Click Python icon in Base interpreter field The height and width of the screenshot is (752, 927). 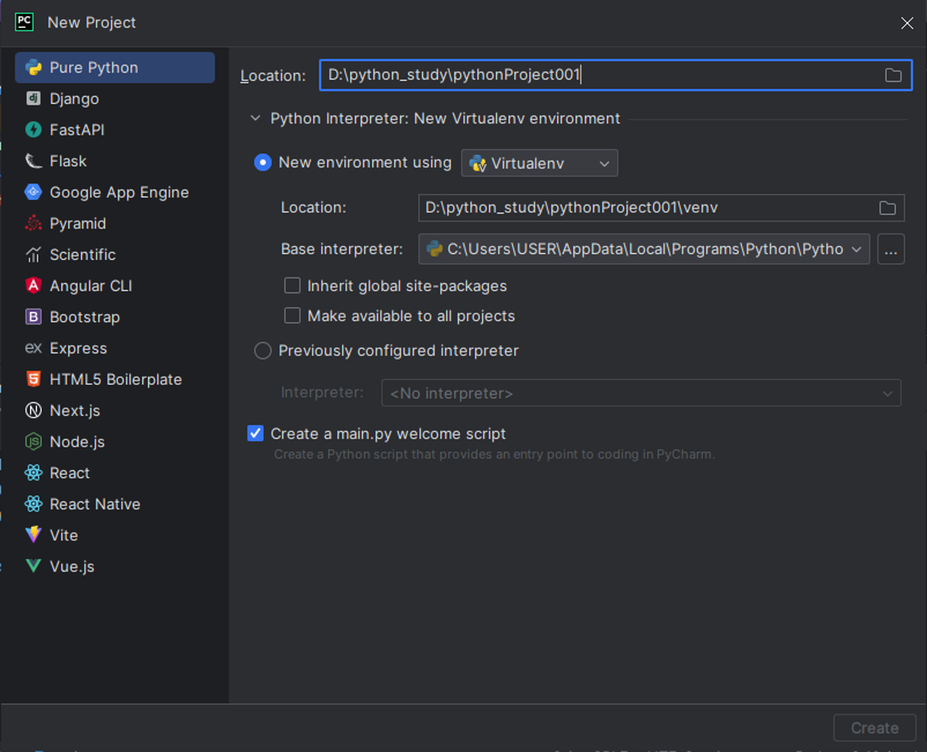click(x=434, y=249)
